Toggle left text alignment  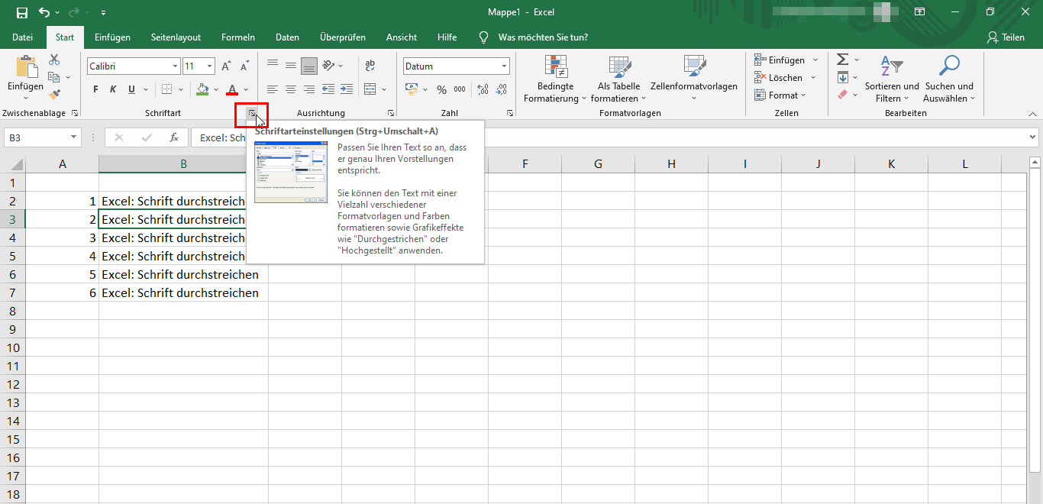[x=273, y=89]
